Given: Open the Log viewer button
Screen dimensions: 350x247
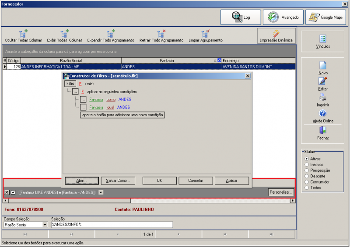Looking at the screenshot, I should point(240,17).
